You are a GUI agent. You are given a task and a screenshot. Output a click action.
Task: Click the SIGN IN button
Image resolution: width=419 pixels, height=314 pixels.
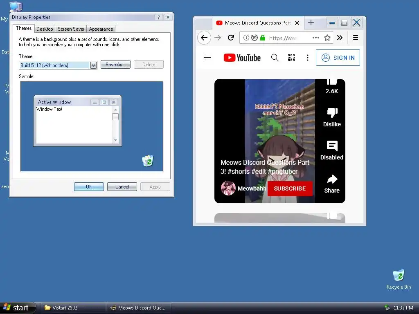338,58
